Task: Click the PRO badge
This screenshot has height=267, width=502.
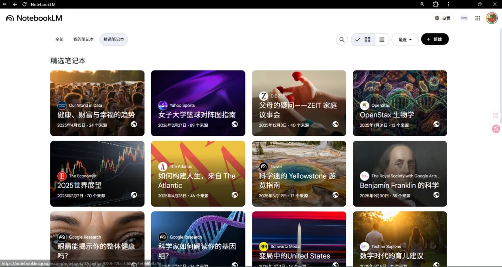Action: click(x=464, y=18)
